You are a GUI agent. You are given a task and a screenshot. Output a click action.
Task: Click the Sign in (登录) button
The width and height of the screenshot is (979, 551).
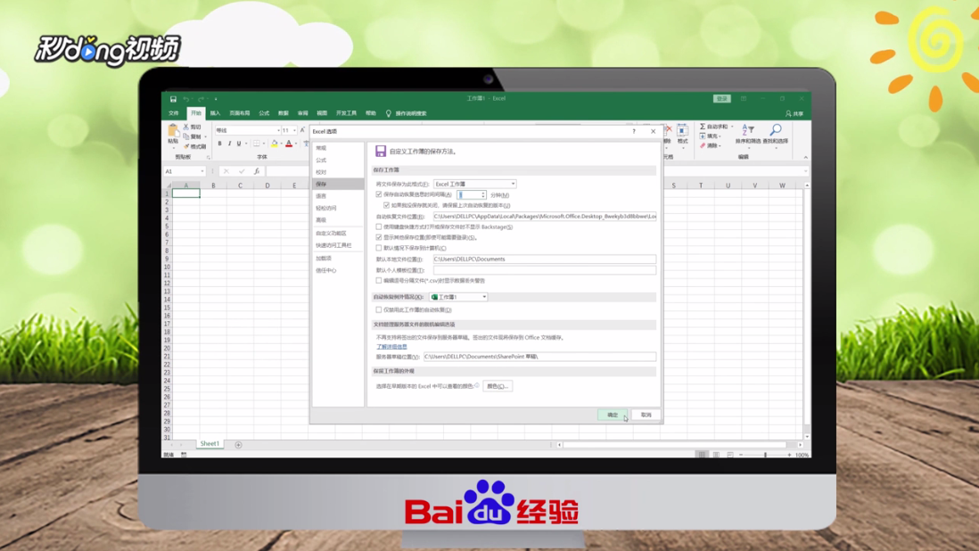721,99
